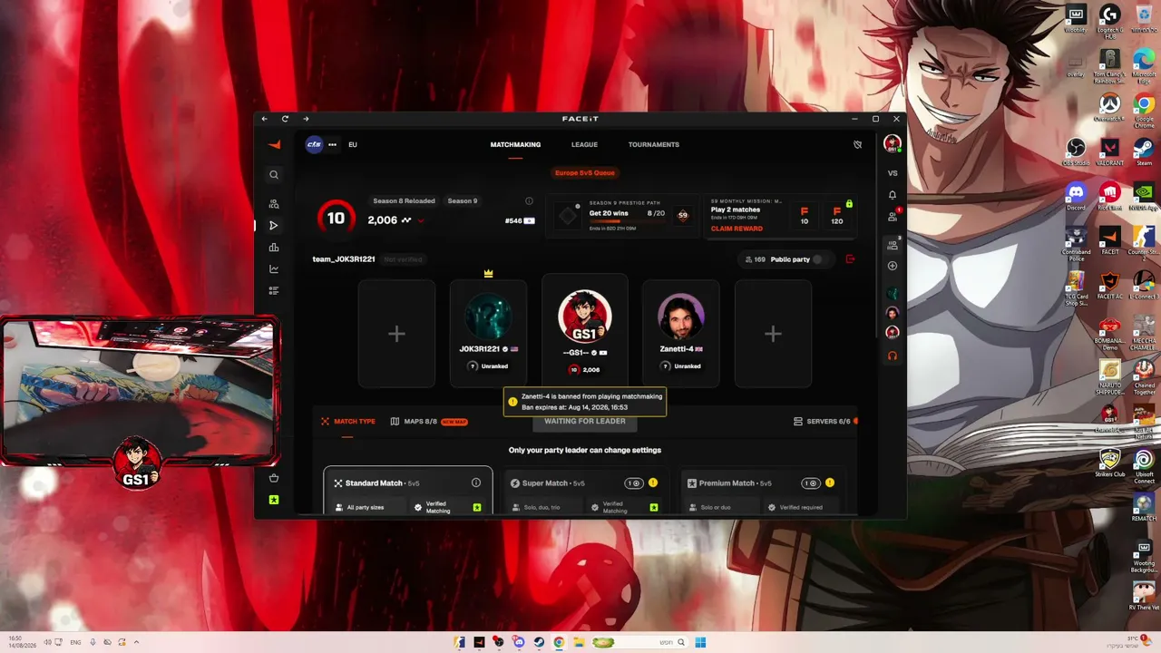Launch Overwatch desktop shortcut
Viewport: 1161px width, 653px height.
[1110, 107]
